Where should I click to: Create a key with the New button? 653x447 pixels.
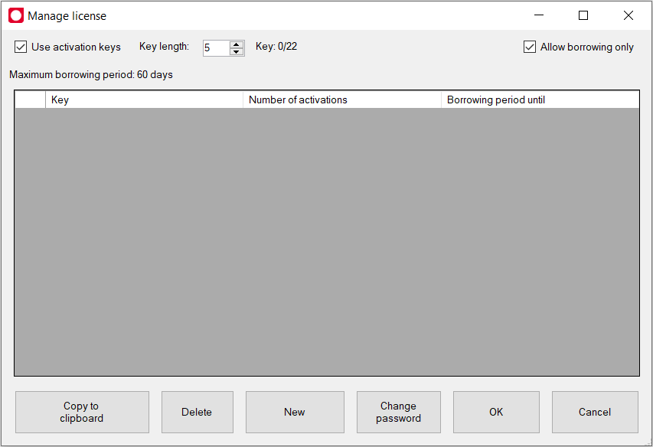pyautogui.click(x=295, y=413)
